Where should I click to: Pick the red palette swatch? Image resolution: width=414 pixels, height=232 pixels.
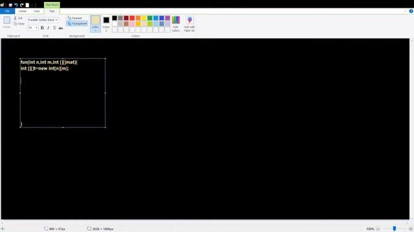[x=132, y=18]
